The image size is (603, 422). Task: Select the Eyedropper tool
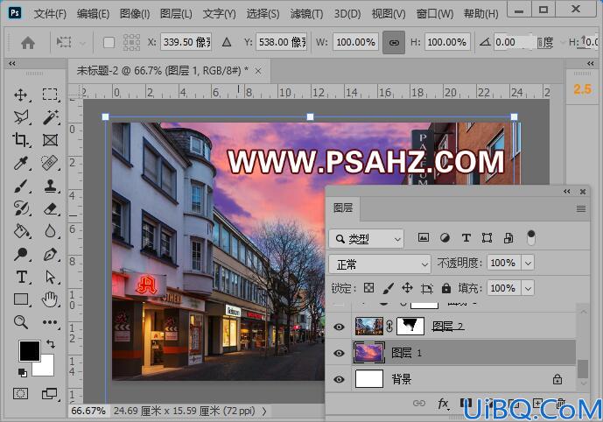[x=21, y=163]
